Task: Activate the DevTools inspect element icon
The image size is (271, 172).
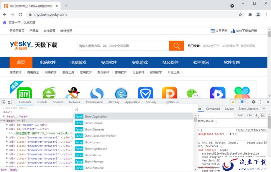Action: pyautogui.click(x=3, y=102)
